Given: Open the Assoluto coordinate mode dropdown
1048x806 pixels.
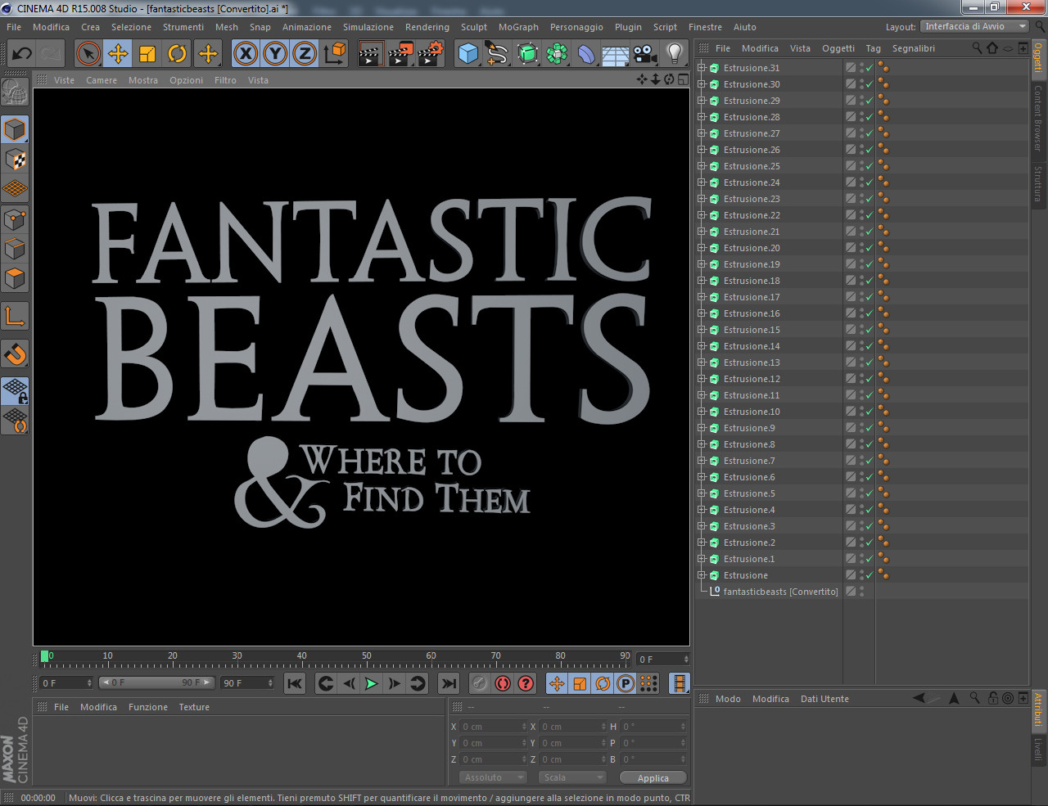Looking at the screenshot, I should 493,777.
